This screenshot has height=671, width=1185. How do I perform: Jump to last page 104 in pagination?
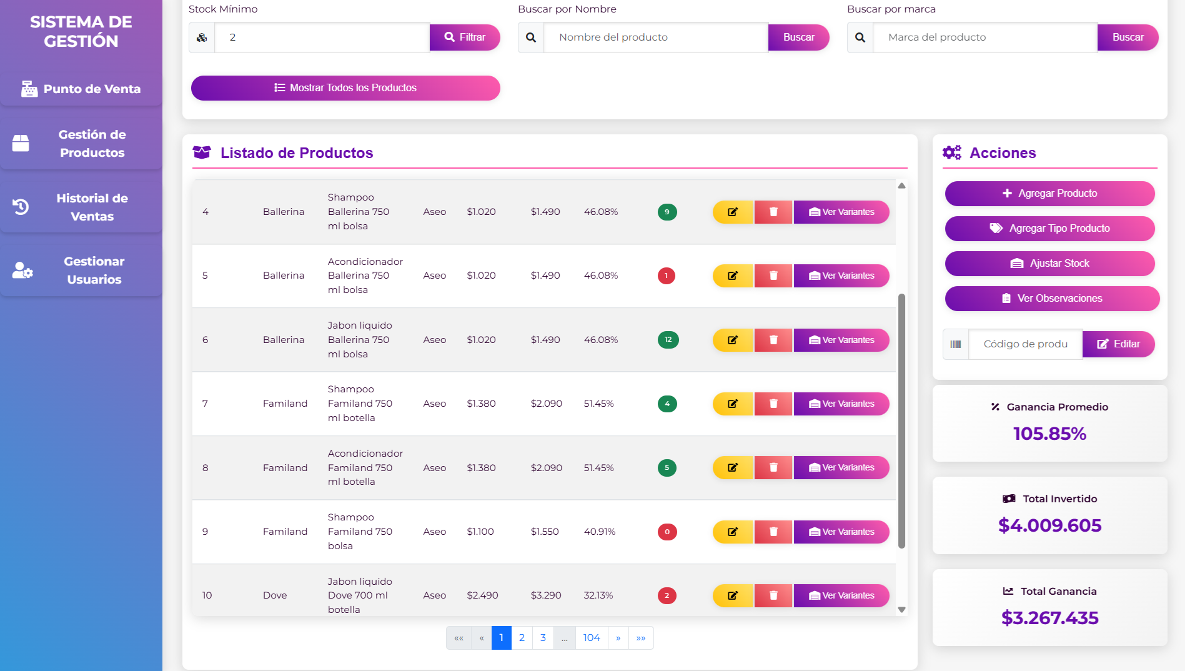click(x=591, y=638)
